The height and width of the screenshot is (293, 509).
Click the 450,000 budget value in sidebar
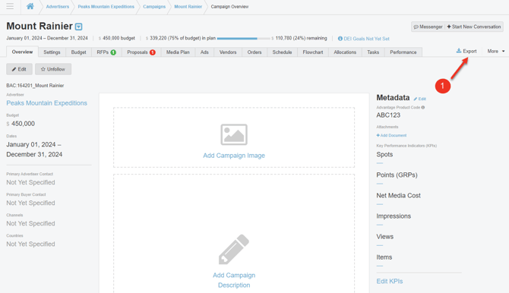pos(23,124)
